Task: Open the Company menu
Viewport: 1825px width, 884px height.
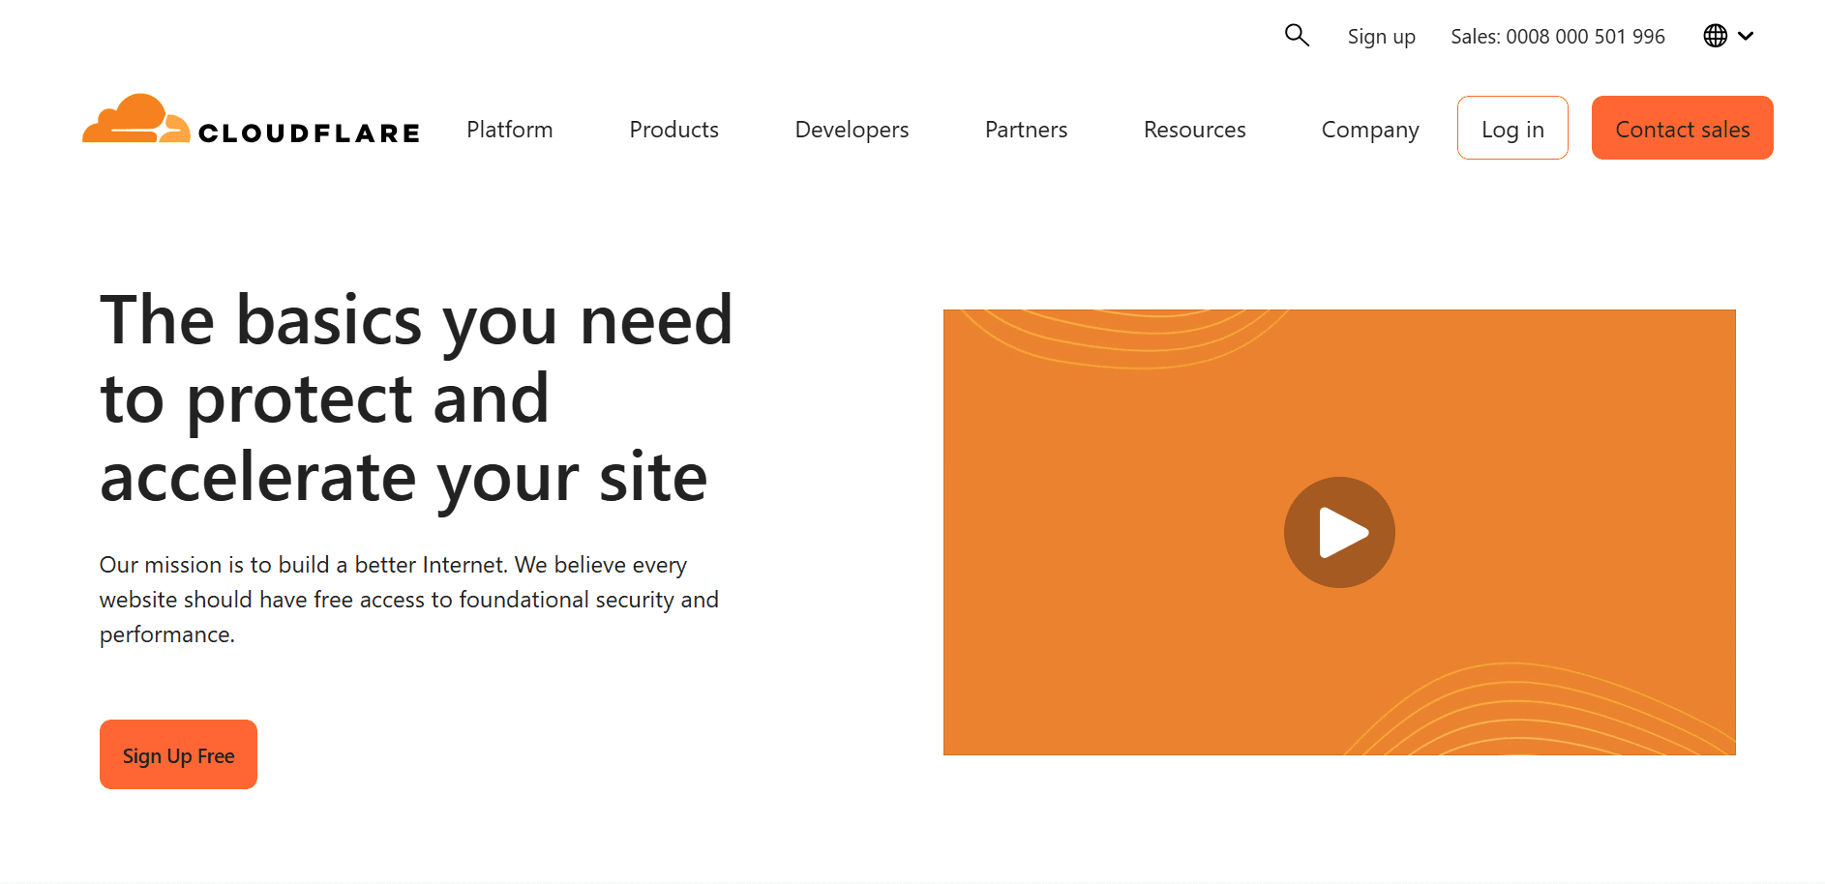Action: tap(1369, 129)
